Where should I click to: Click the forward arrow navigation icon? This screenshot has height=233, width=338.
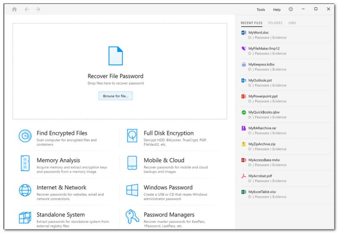coord(38,9)
